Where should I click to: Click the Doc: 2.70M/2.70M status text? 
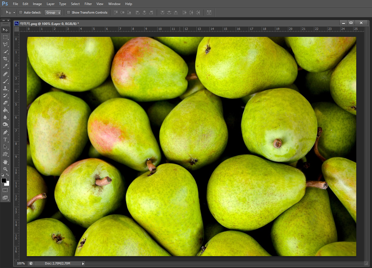(57, 263)
